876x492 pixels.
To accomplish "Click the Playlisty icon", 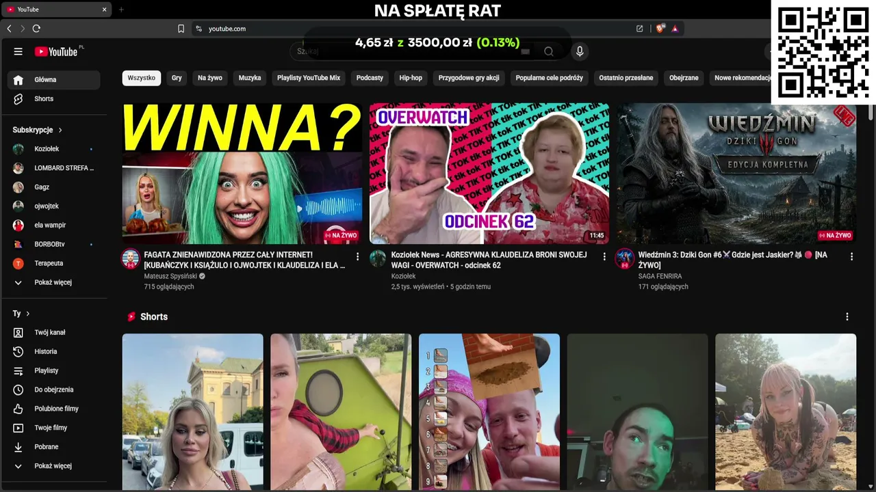I will (18, 371).
